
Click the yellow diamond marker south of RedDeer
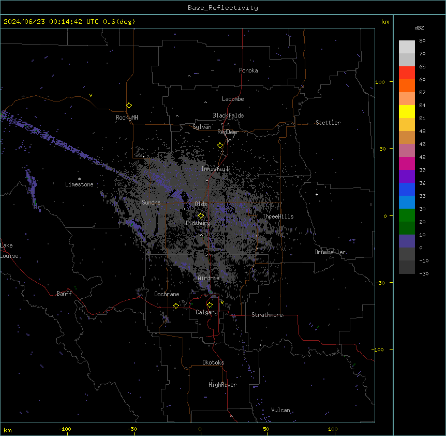pyautogui.click(x=220, y=146)
